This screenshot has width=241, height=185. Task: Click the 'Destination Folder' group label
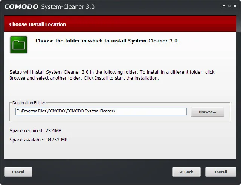click(29, 103)
